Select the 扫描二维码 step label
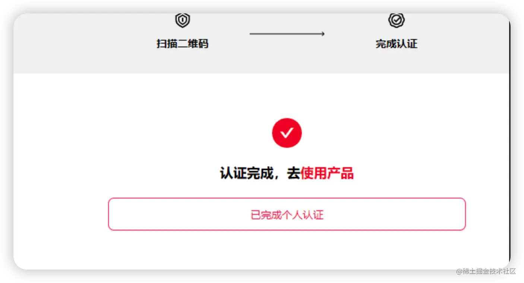524x283 pixels. [x=182, y=44]
